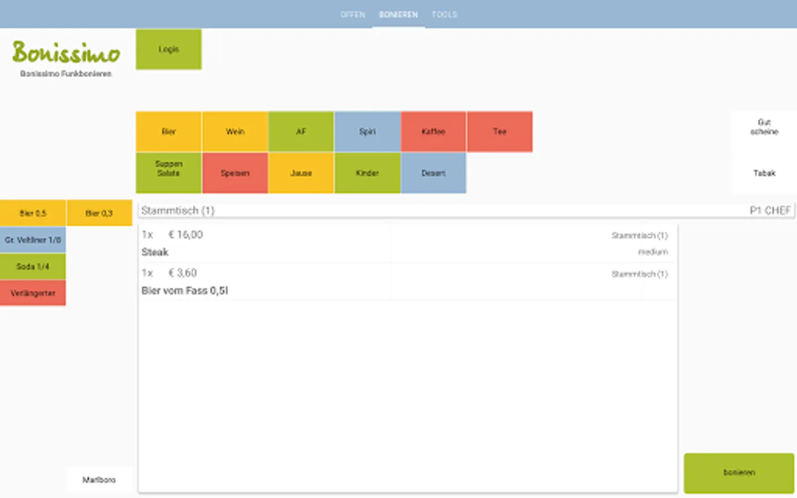Click the € 16,00 price
The height and width of the screenshot is (498, 797).
[186, 235]
